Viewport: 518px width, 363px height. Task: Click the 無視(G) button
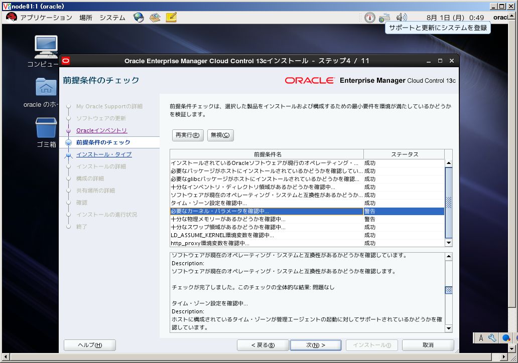pos(220,135)
